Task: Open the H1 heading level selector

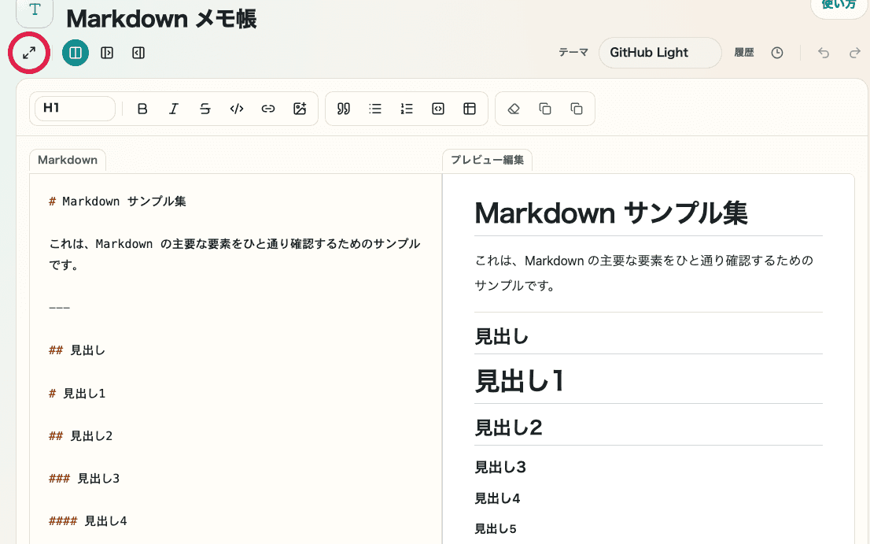Action: coord(75,109)
